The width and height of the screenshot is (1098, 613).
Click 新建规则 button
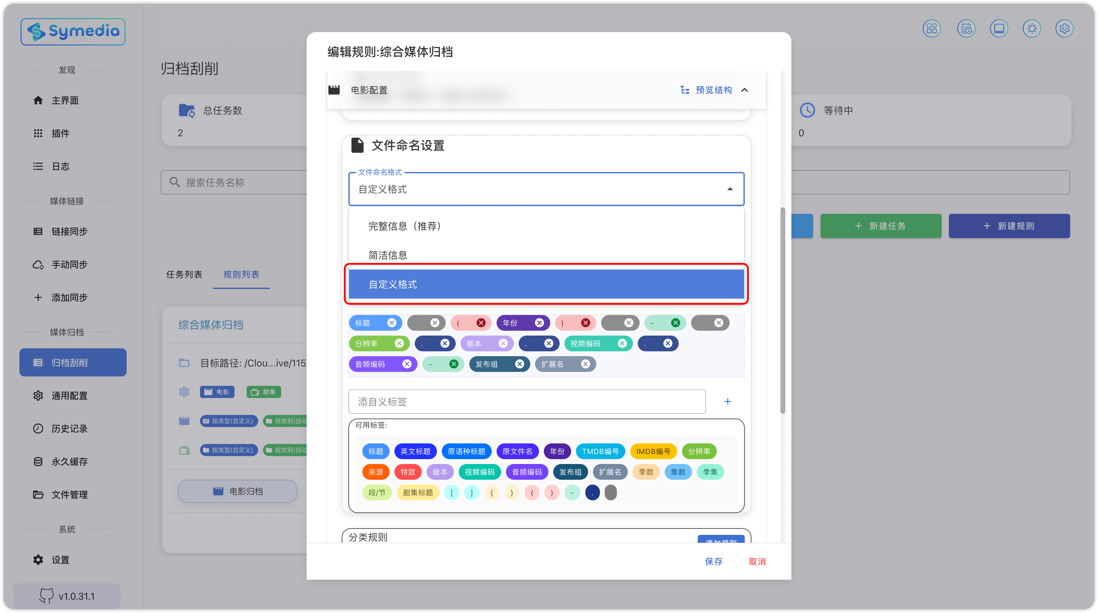point(1009,226)
